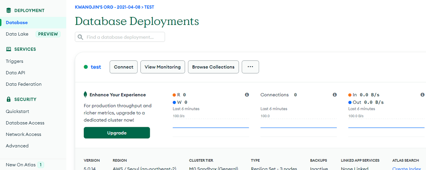This screenshot has width=426, height=170.
Task: Click the info icon beside In/Out network
Action: tap(422, 95)
